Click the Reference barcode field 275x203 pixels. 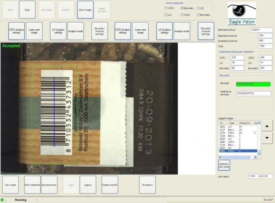tap(253, 93)
